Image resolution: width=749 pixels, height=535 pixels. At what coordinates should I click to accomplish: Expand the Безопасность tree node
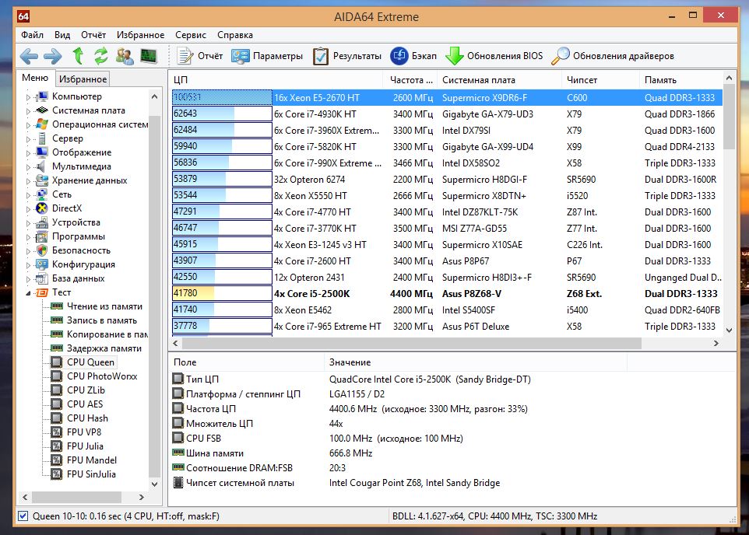click(x=28, y=250)
